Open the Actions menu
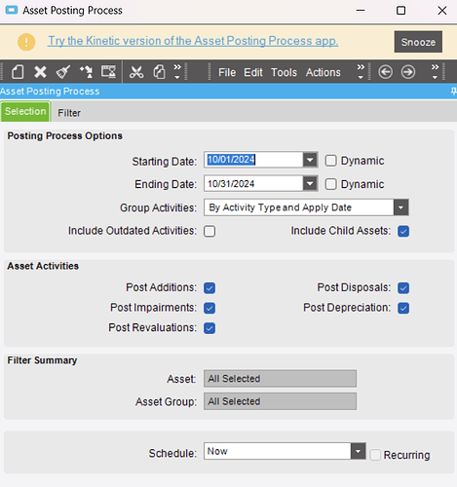 [x=324, y=72]
